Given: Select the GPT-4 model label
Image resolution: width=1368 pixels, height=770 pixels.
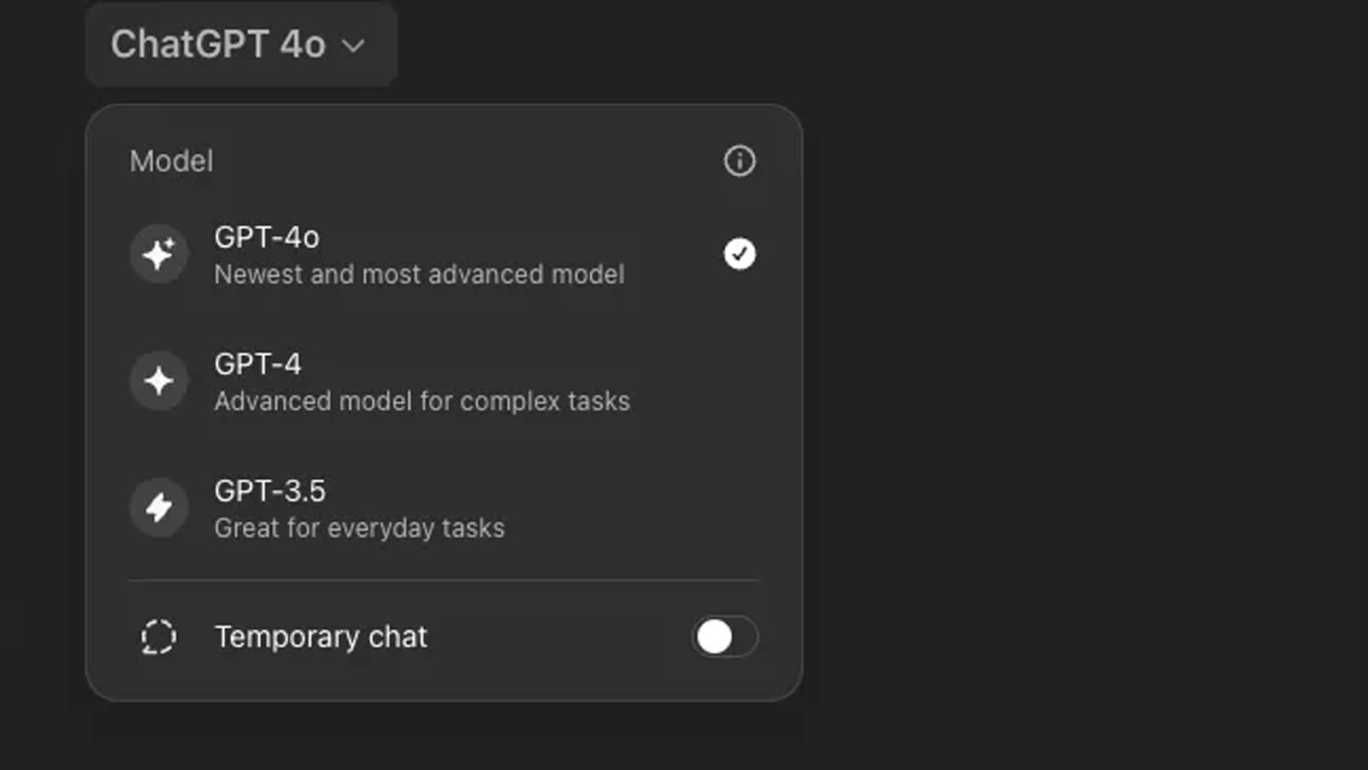Looking at the screenshot, I should (257, 364).
